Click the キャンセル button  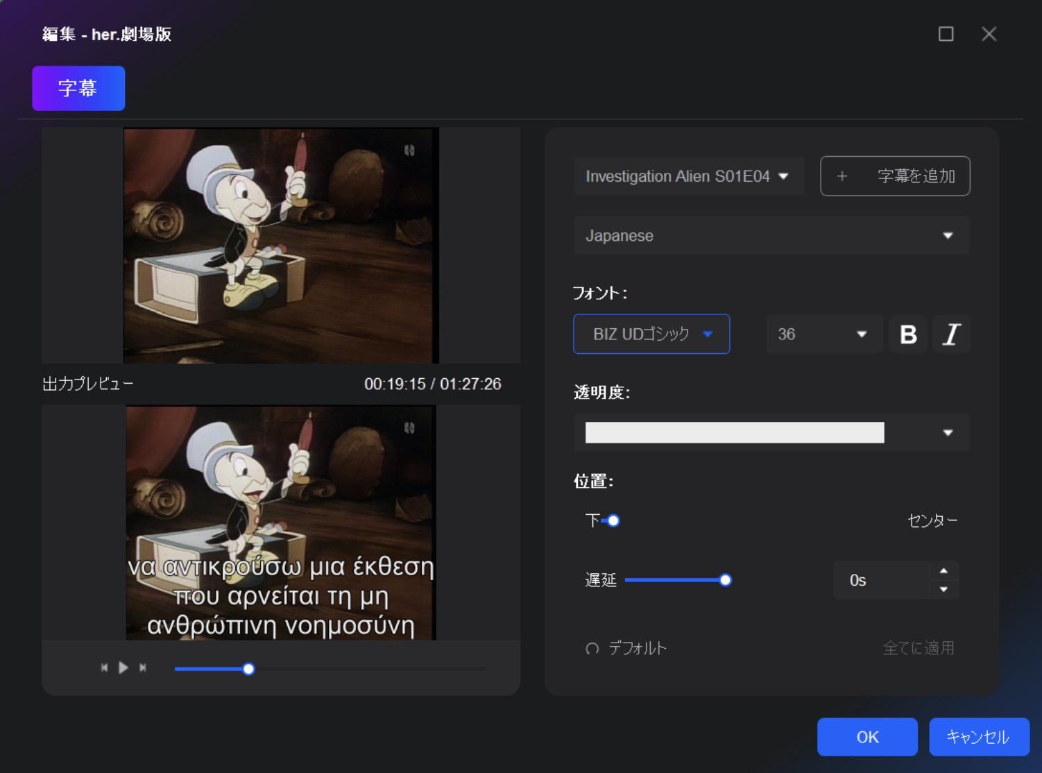pos(979,737)
